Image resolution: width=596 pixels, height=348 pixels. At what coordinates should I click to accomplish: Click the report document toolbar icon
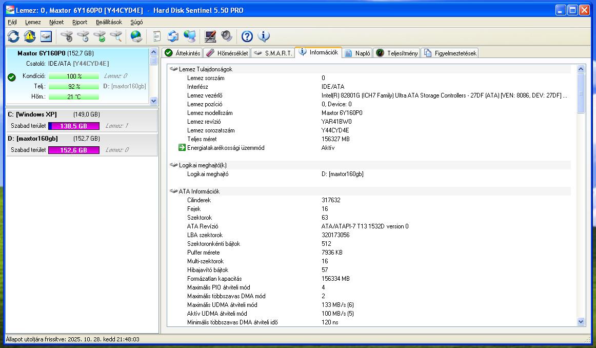click(x=157, y=36)
